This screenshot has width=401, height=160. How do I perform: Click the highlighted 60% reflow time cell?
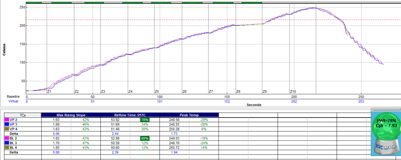[x=144, y=138]
